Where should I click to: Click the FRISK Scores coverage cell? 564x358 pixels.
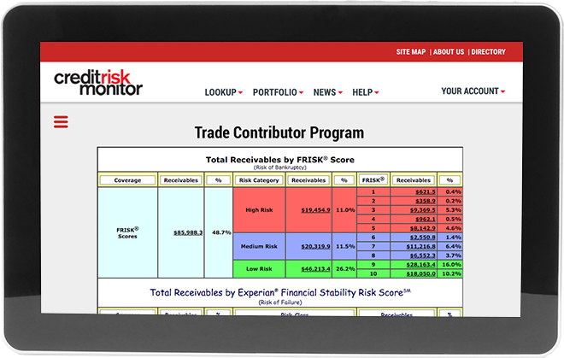coord(127,232)
